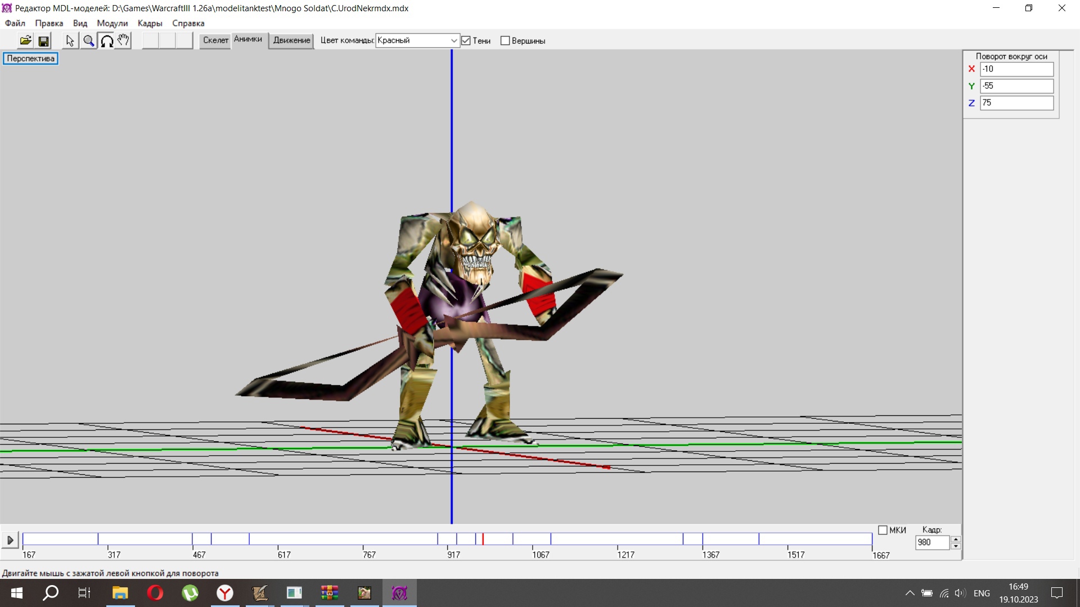Click the save floppy disk icon
This screenshot has width=1080, height=607.
pyautogui.click(x=43, y=40)
